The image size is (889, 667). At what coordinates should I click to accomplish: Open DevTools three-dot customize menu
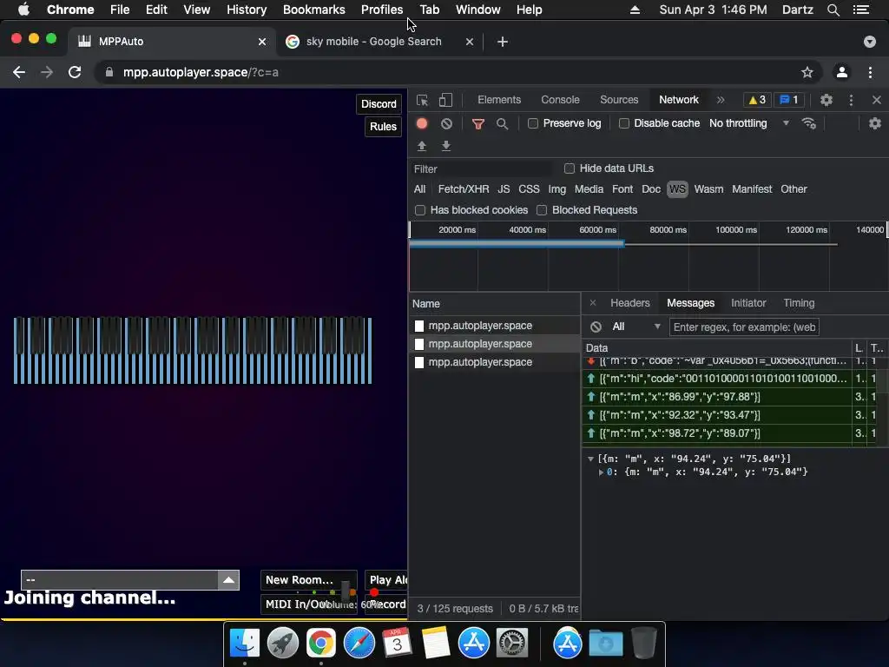[851, 101]
